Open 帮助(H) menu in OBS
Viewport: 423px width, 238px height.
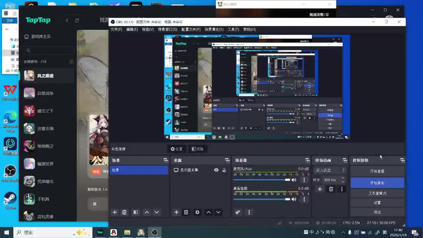click(249, 29)
